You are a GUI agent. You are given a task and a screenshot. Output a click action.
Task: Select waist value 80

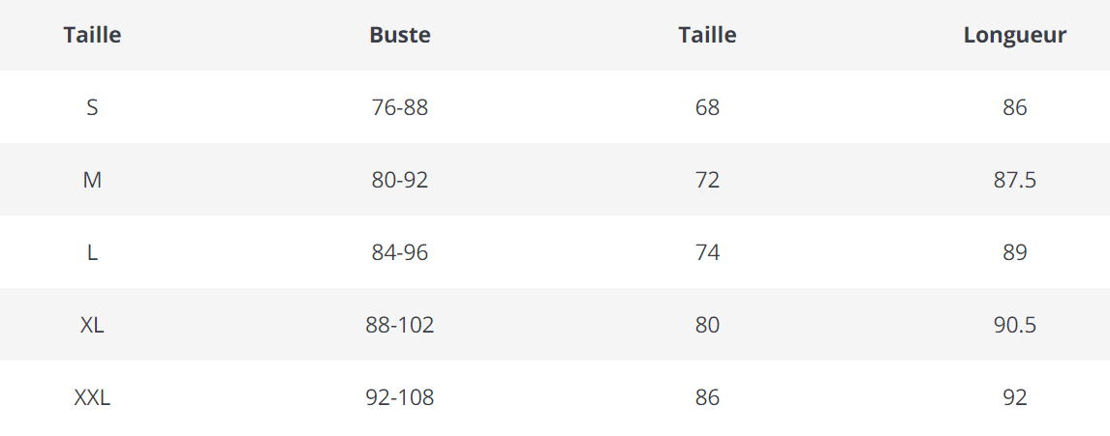coord(707,325)
